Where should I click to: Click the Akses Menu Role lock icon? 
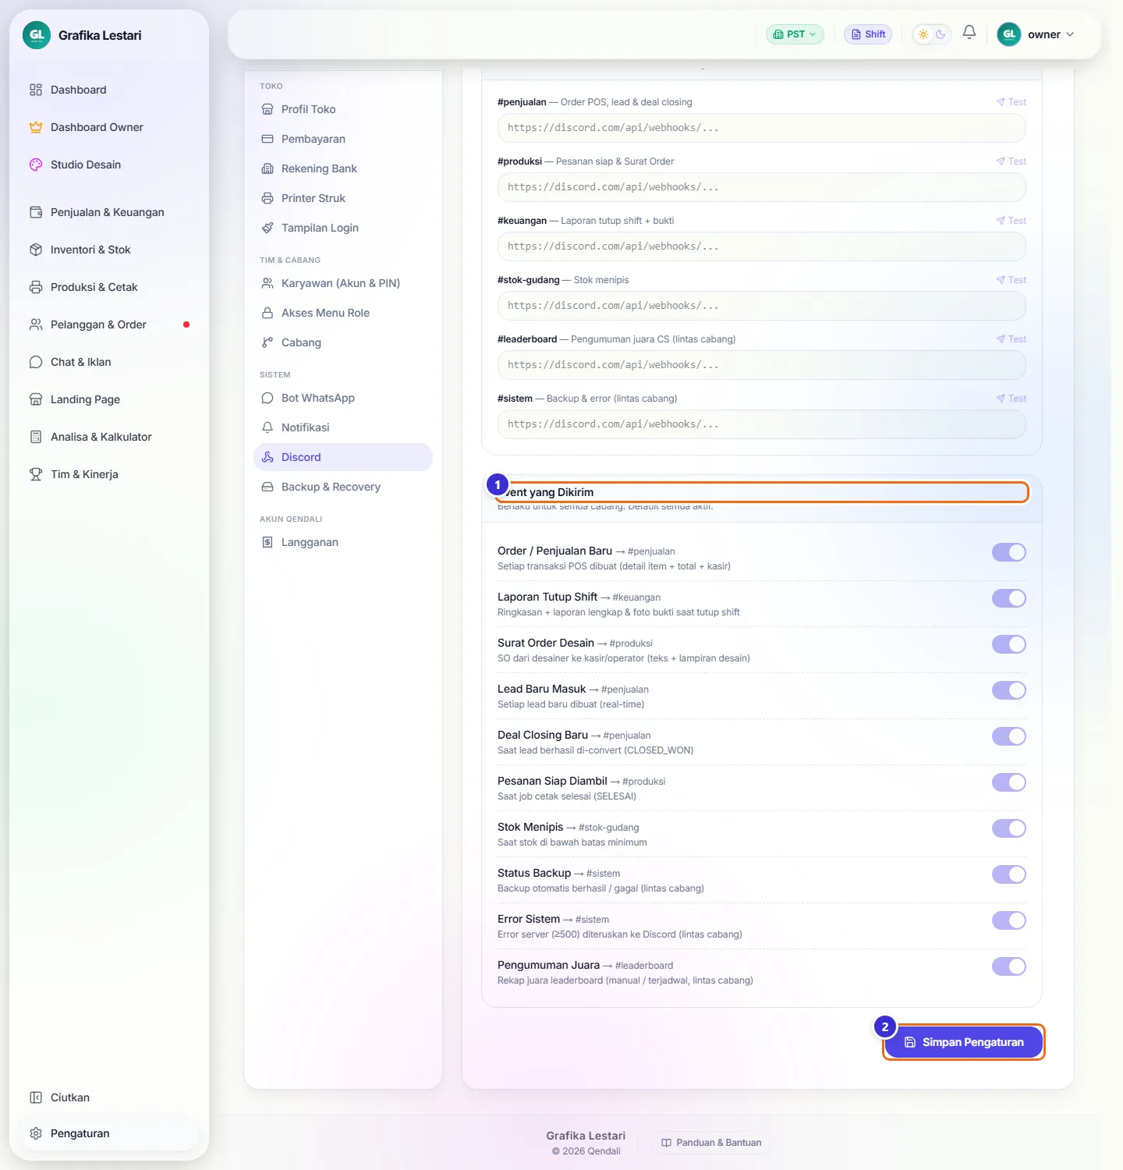[x=267, y=313]
